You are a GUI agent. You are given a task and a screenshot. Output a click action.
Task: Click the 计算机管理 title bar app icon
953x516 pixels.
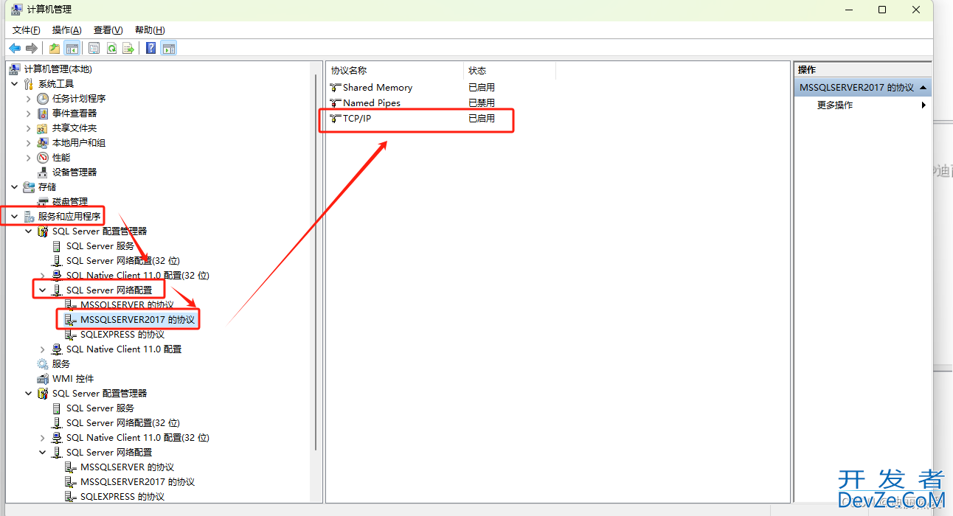(15, 10)
